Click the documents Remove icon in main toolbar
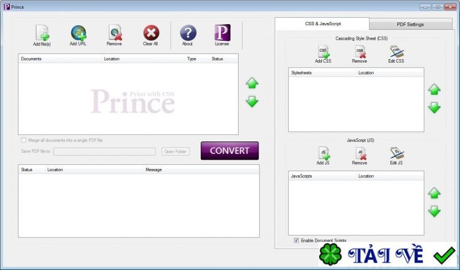Screen dimensions: 460x270 [x=114, y=32]
